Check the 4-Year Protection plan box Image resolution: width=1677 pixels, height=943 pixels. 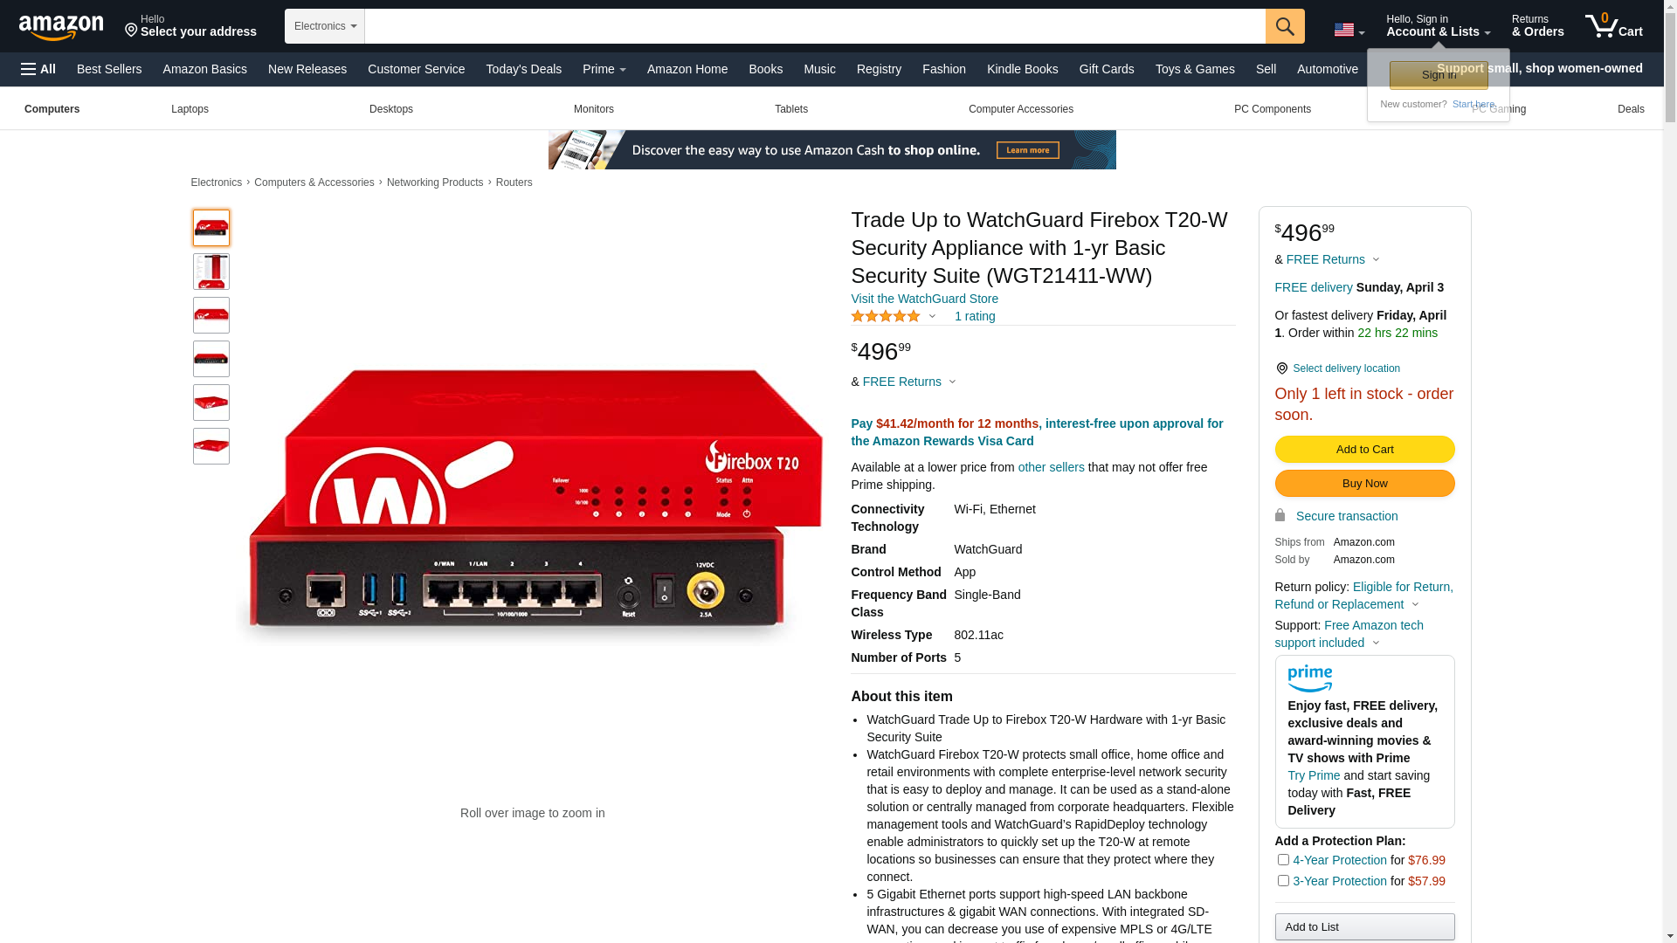click(x=1283, y=860)
